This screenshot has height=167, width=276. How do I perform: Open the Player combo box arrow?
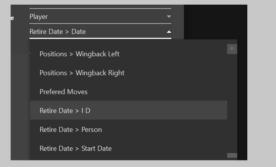169,17
